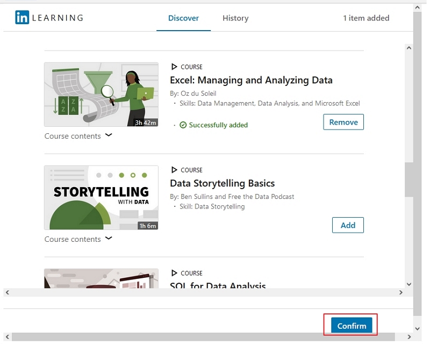Click the Storytelling with Data thumbnail
This screenshot has width=430, height=345.
[101, 197]
